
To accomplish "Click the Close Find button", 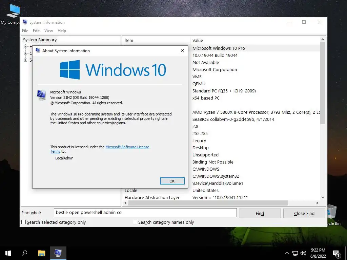I will pyautogui.click(x=304, y=213).
